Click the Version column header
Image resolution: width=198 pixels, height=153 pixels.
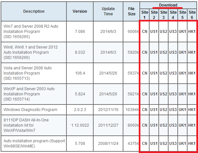[80, 11]
